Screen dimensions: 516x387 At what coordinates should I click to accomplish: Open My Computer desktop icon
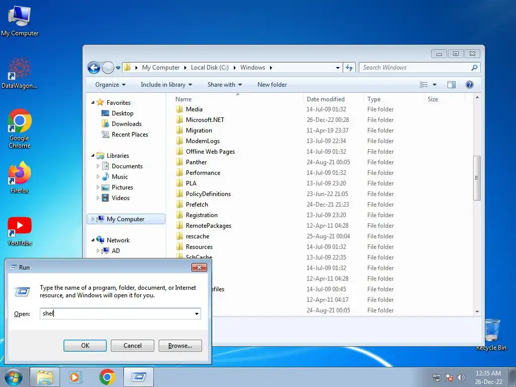[20, 21]
